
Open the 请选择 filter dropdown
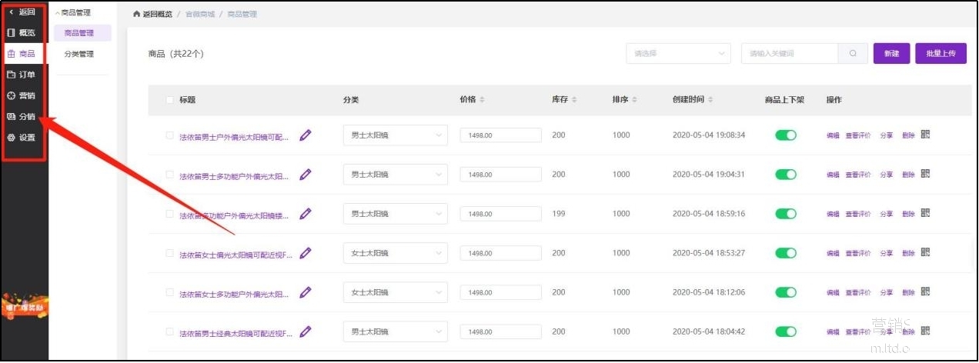678,54
